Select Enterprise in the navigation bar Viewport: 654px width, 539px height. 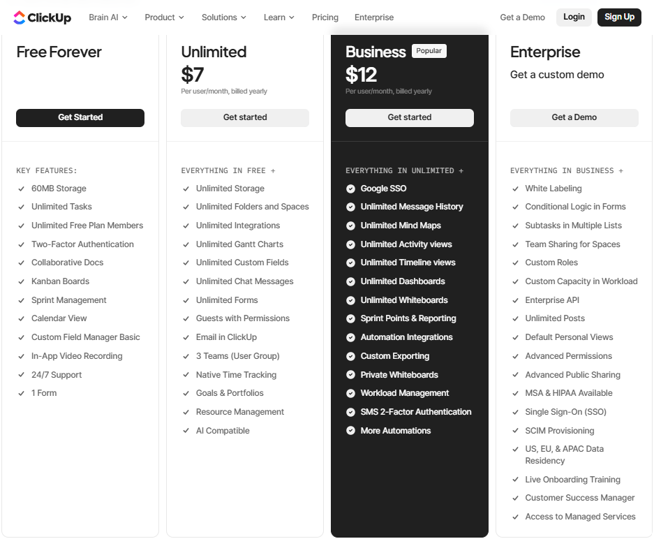click(374, 17)
